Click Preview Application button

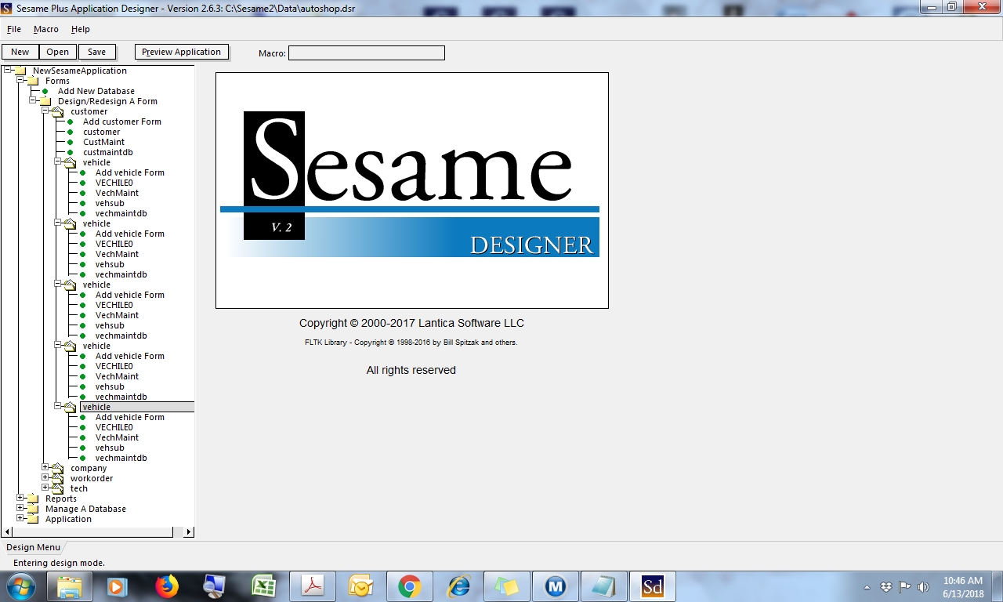point(182,52)
